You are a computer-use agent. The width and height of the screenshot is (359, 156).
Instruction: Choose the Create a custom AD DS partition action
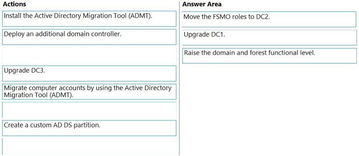coord(89,128)
